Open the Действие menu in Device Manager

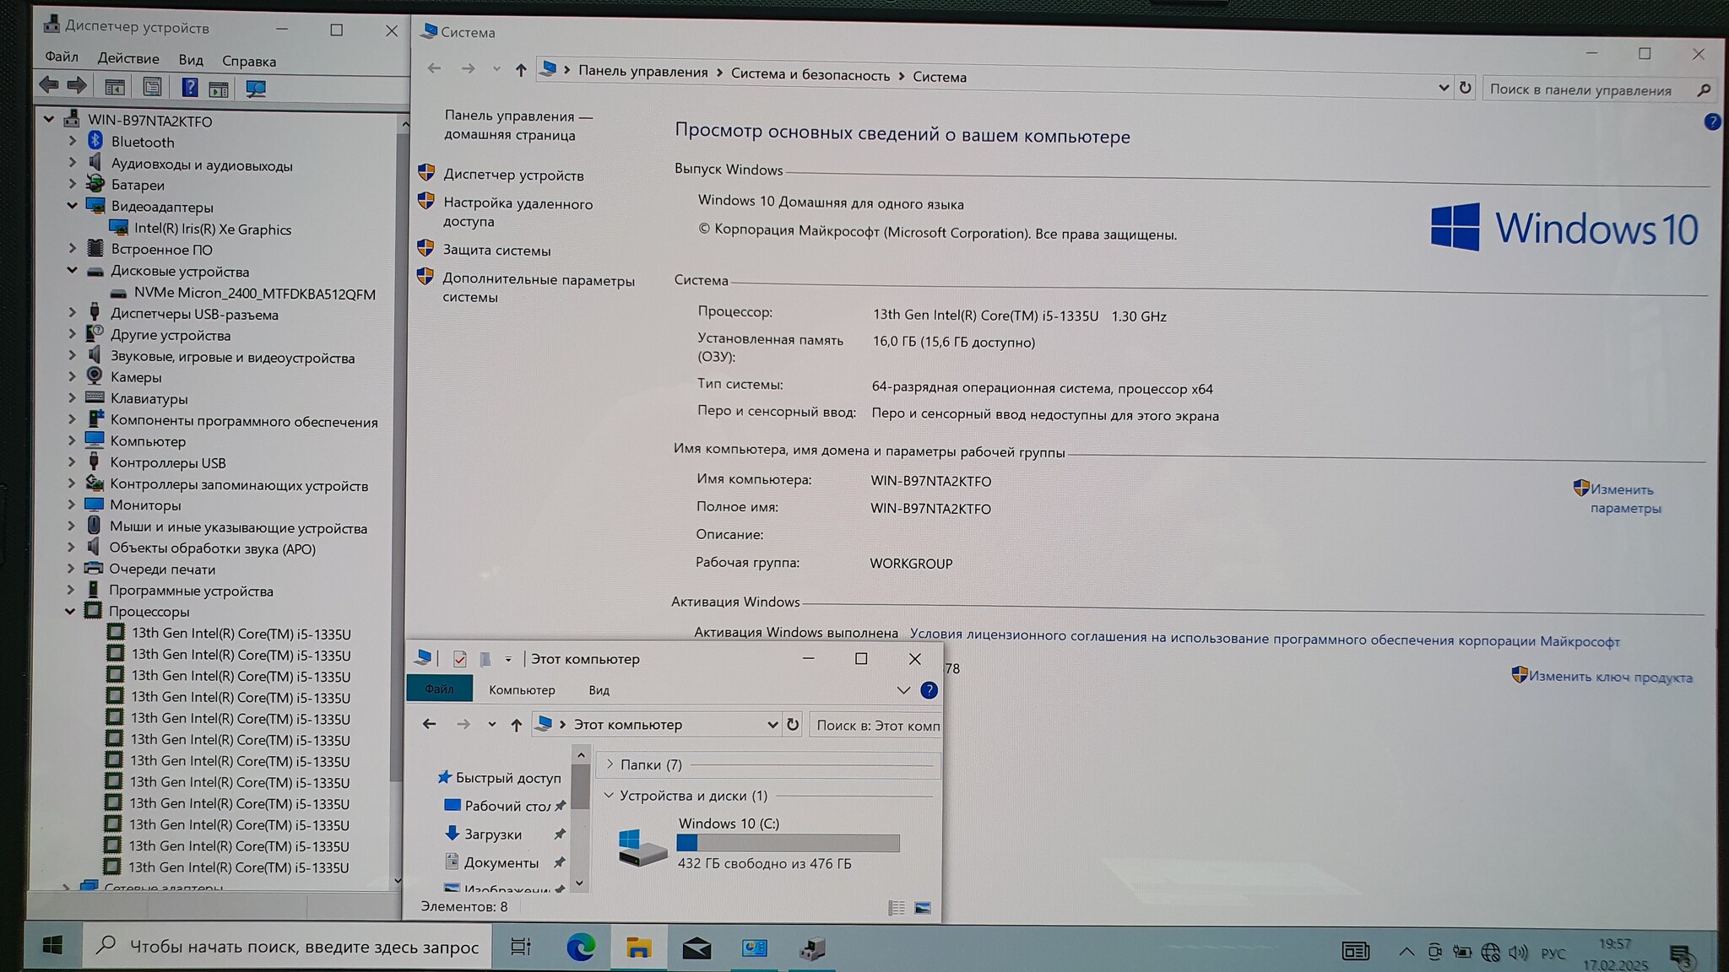(x=128, y=58)
